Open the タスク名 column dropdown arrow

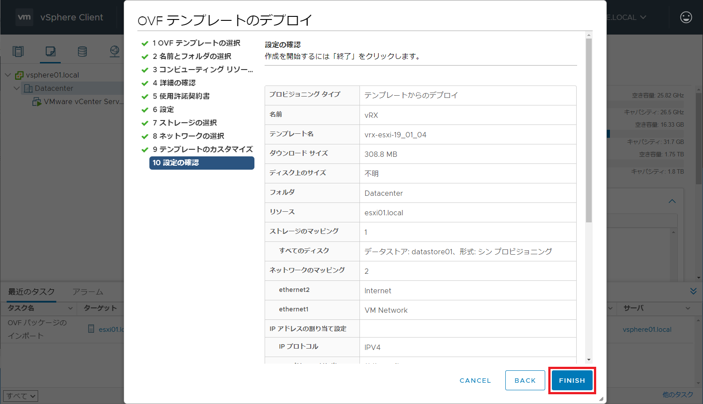tap(70, 308)
